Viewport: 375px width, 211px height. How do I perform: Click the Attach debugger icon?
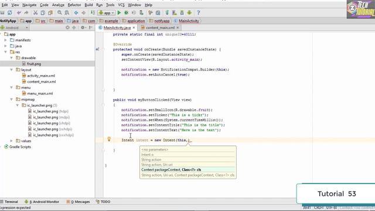pyautogui.click(x=141, y=13)
